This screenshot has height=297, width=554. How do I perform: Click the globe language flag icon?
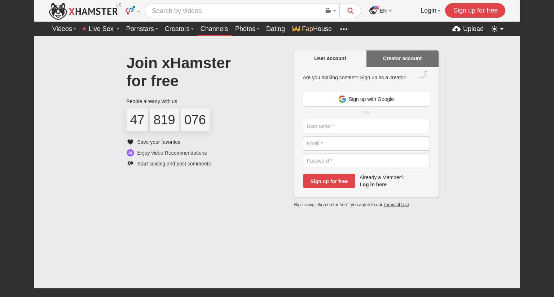(x=374, y=10)
